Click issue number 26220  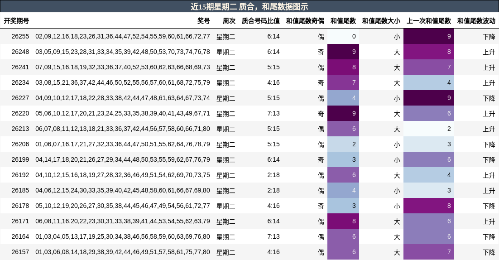[x=20, y=114]
